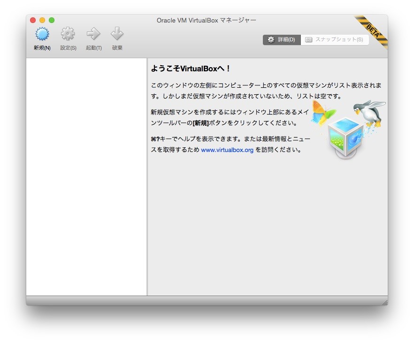
Task: Click the 新規(N) new machine icon
Action: 42,34
